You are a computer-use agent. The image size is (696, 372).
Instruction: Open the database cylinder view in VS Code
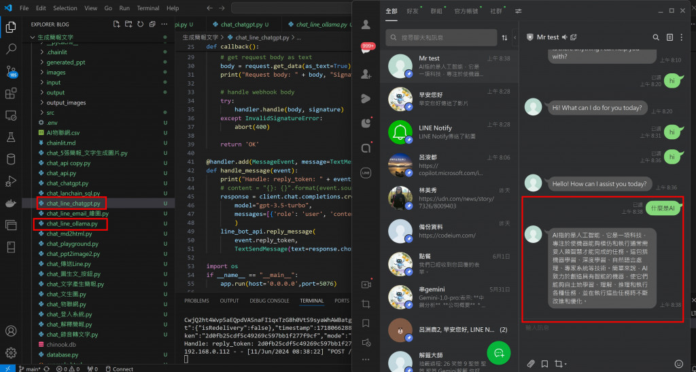11,159
